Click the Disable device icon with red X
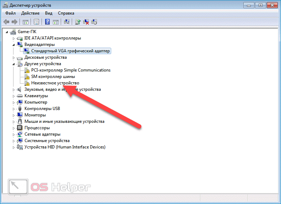 click(x=86, y=22)
